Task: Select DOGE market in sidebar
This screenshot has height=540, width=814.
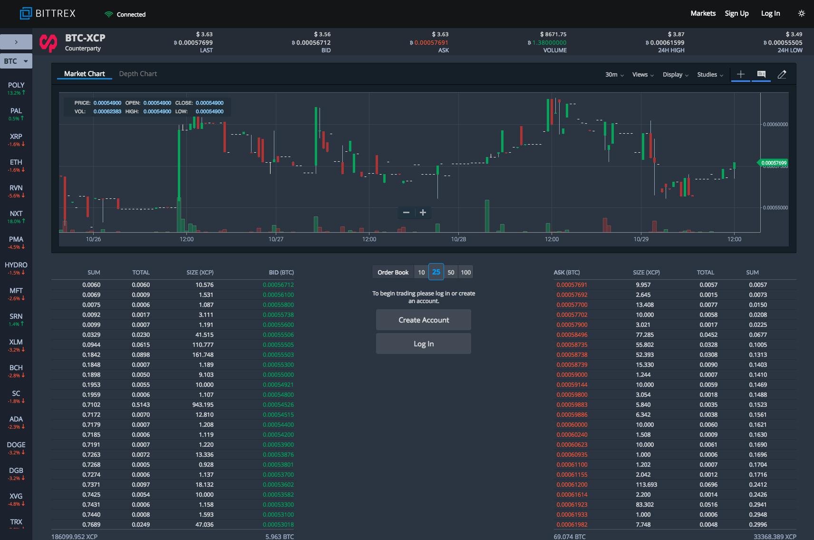Action: 16,448
